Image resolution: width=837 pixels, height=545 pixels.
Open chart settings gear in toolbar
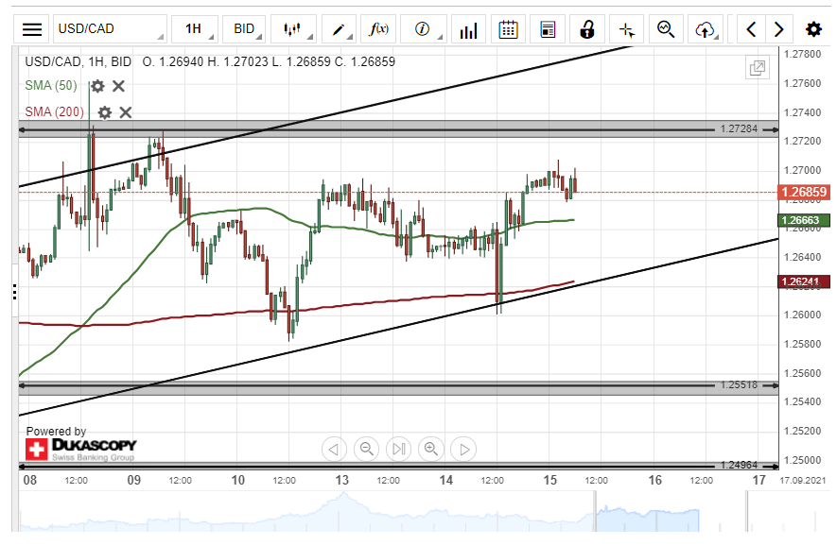812,29
